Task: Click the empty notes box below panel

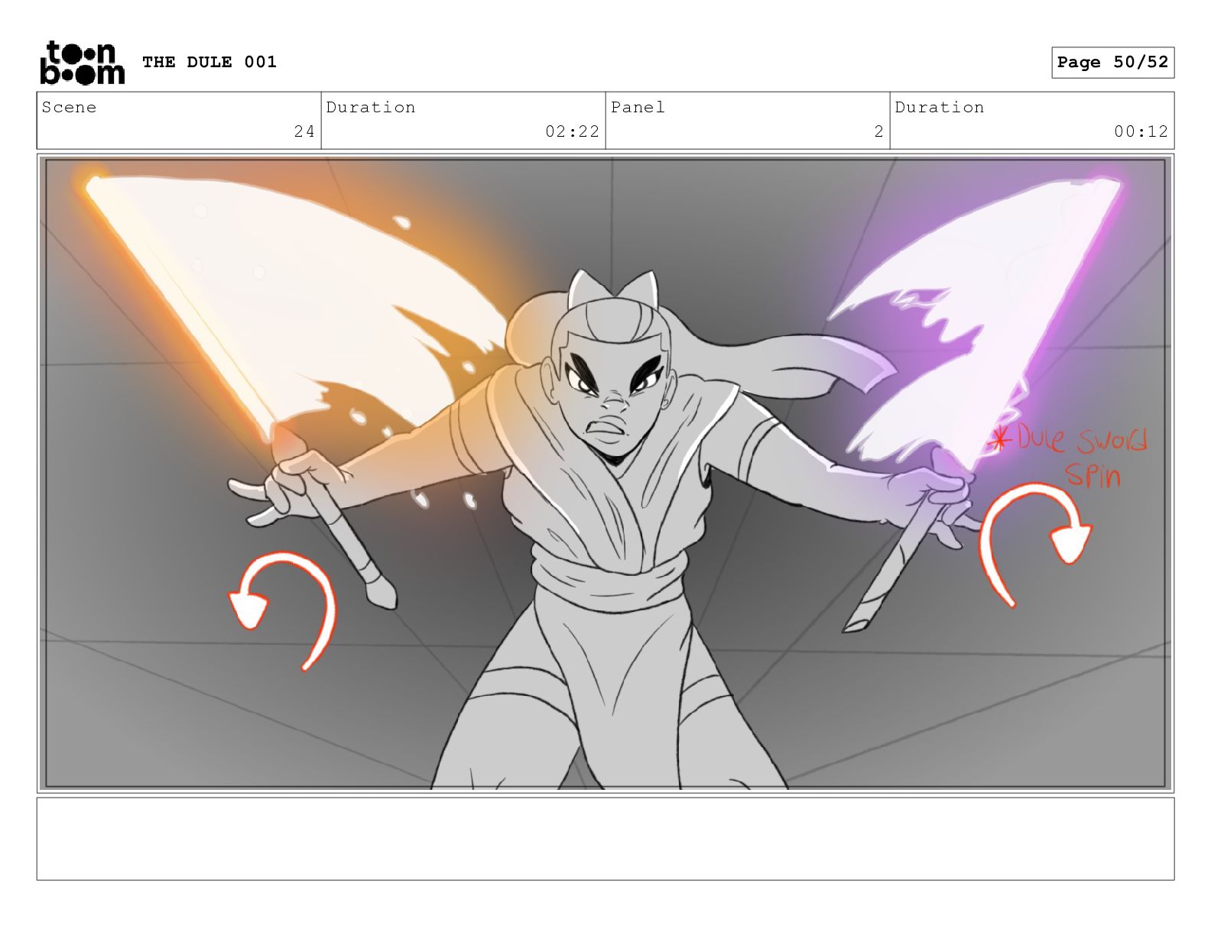Action: click(605, 839)
